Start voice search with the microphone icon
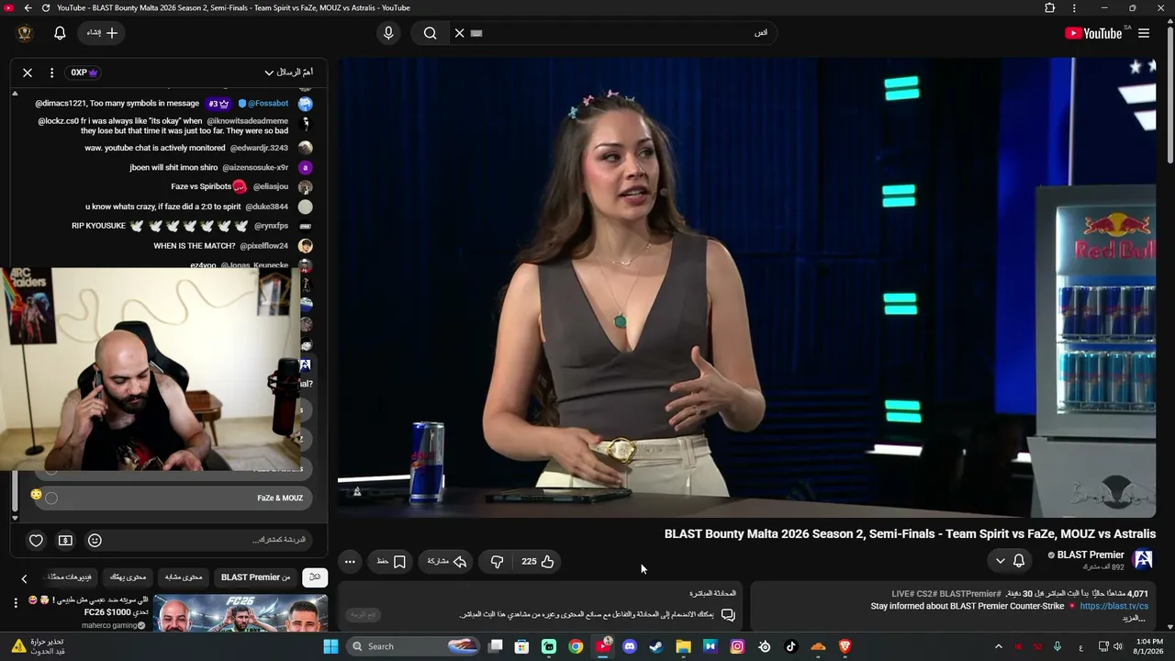This screenshot has width=1175, height=661. (388, 33)
